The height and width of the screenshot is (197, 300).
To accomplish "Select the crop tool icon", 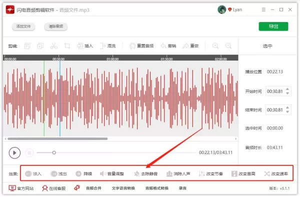I will coord(67,46).
